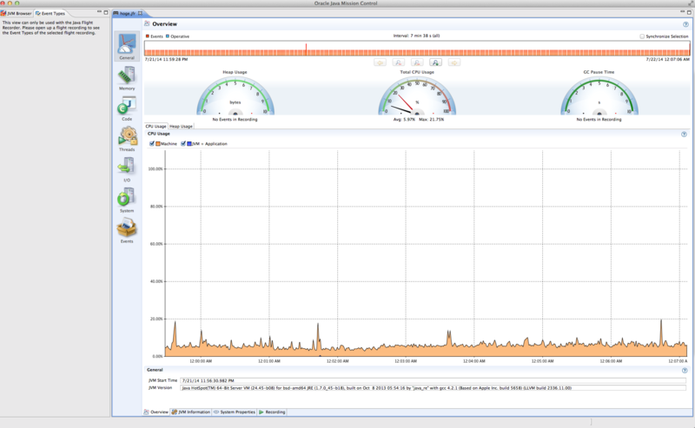Click the first magnifier zoom button
Viewport: 695px width, 428px height.
399,63
